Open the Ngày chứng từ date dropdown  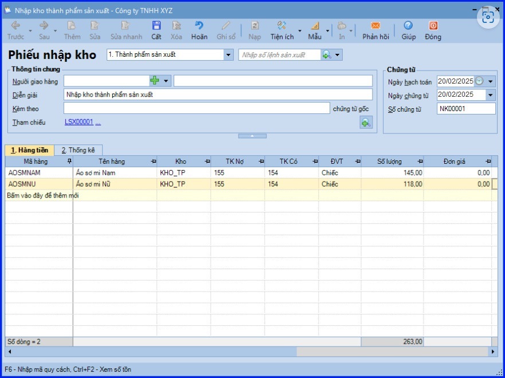point(491,95)
